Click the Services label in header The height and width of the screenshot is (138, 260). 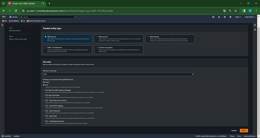[15, 17]
